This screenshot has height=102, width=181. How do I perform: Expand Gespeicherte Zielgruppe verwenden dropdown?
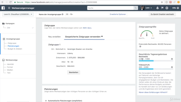(84, 37)
